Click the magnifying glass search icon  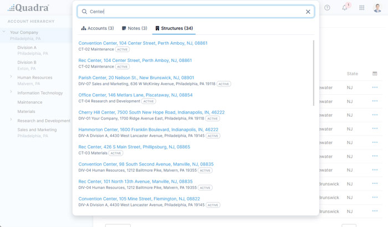click(84, 12)
